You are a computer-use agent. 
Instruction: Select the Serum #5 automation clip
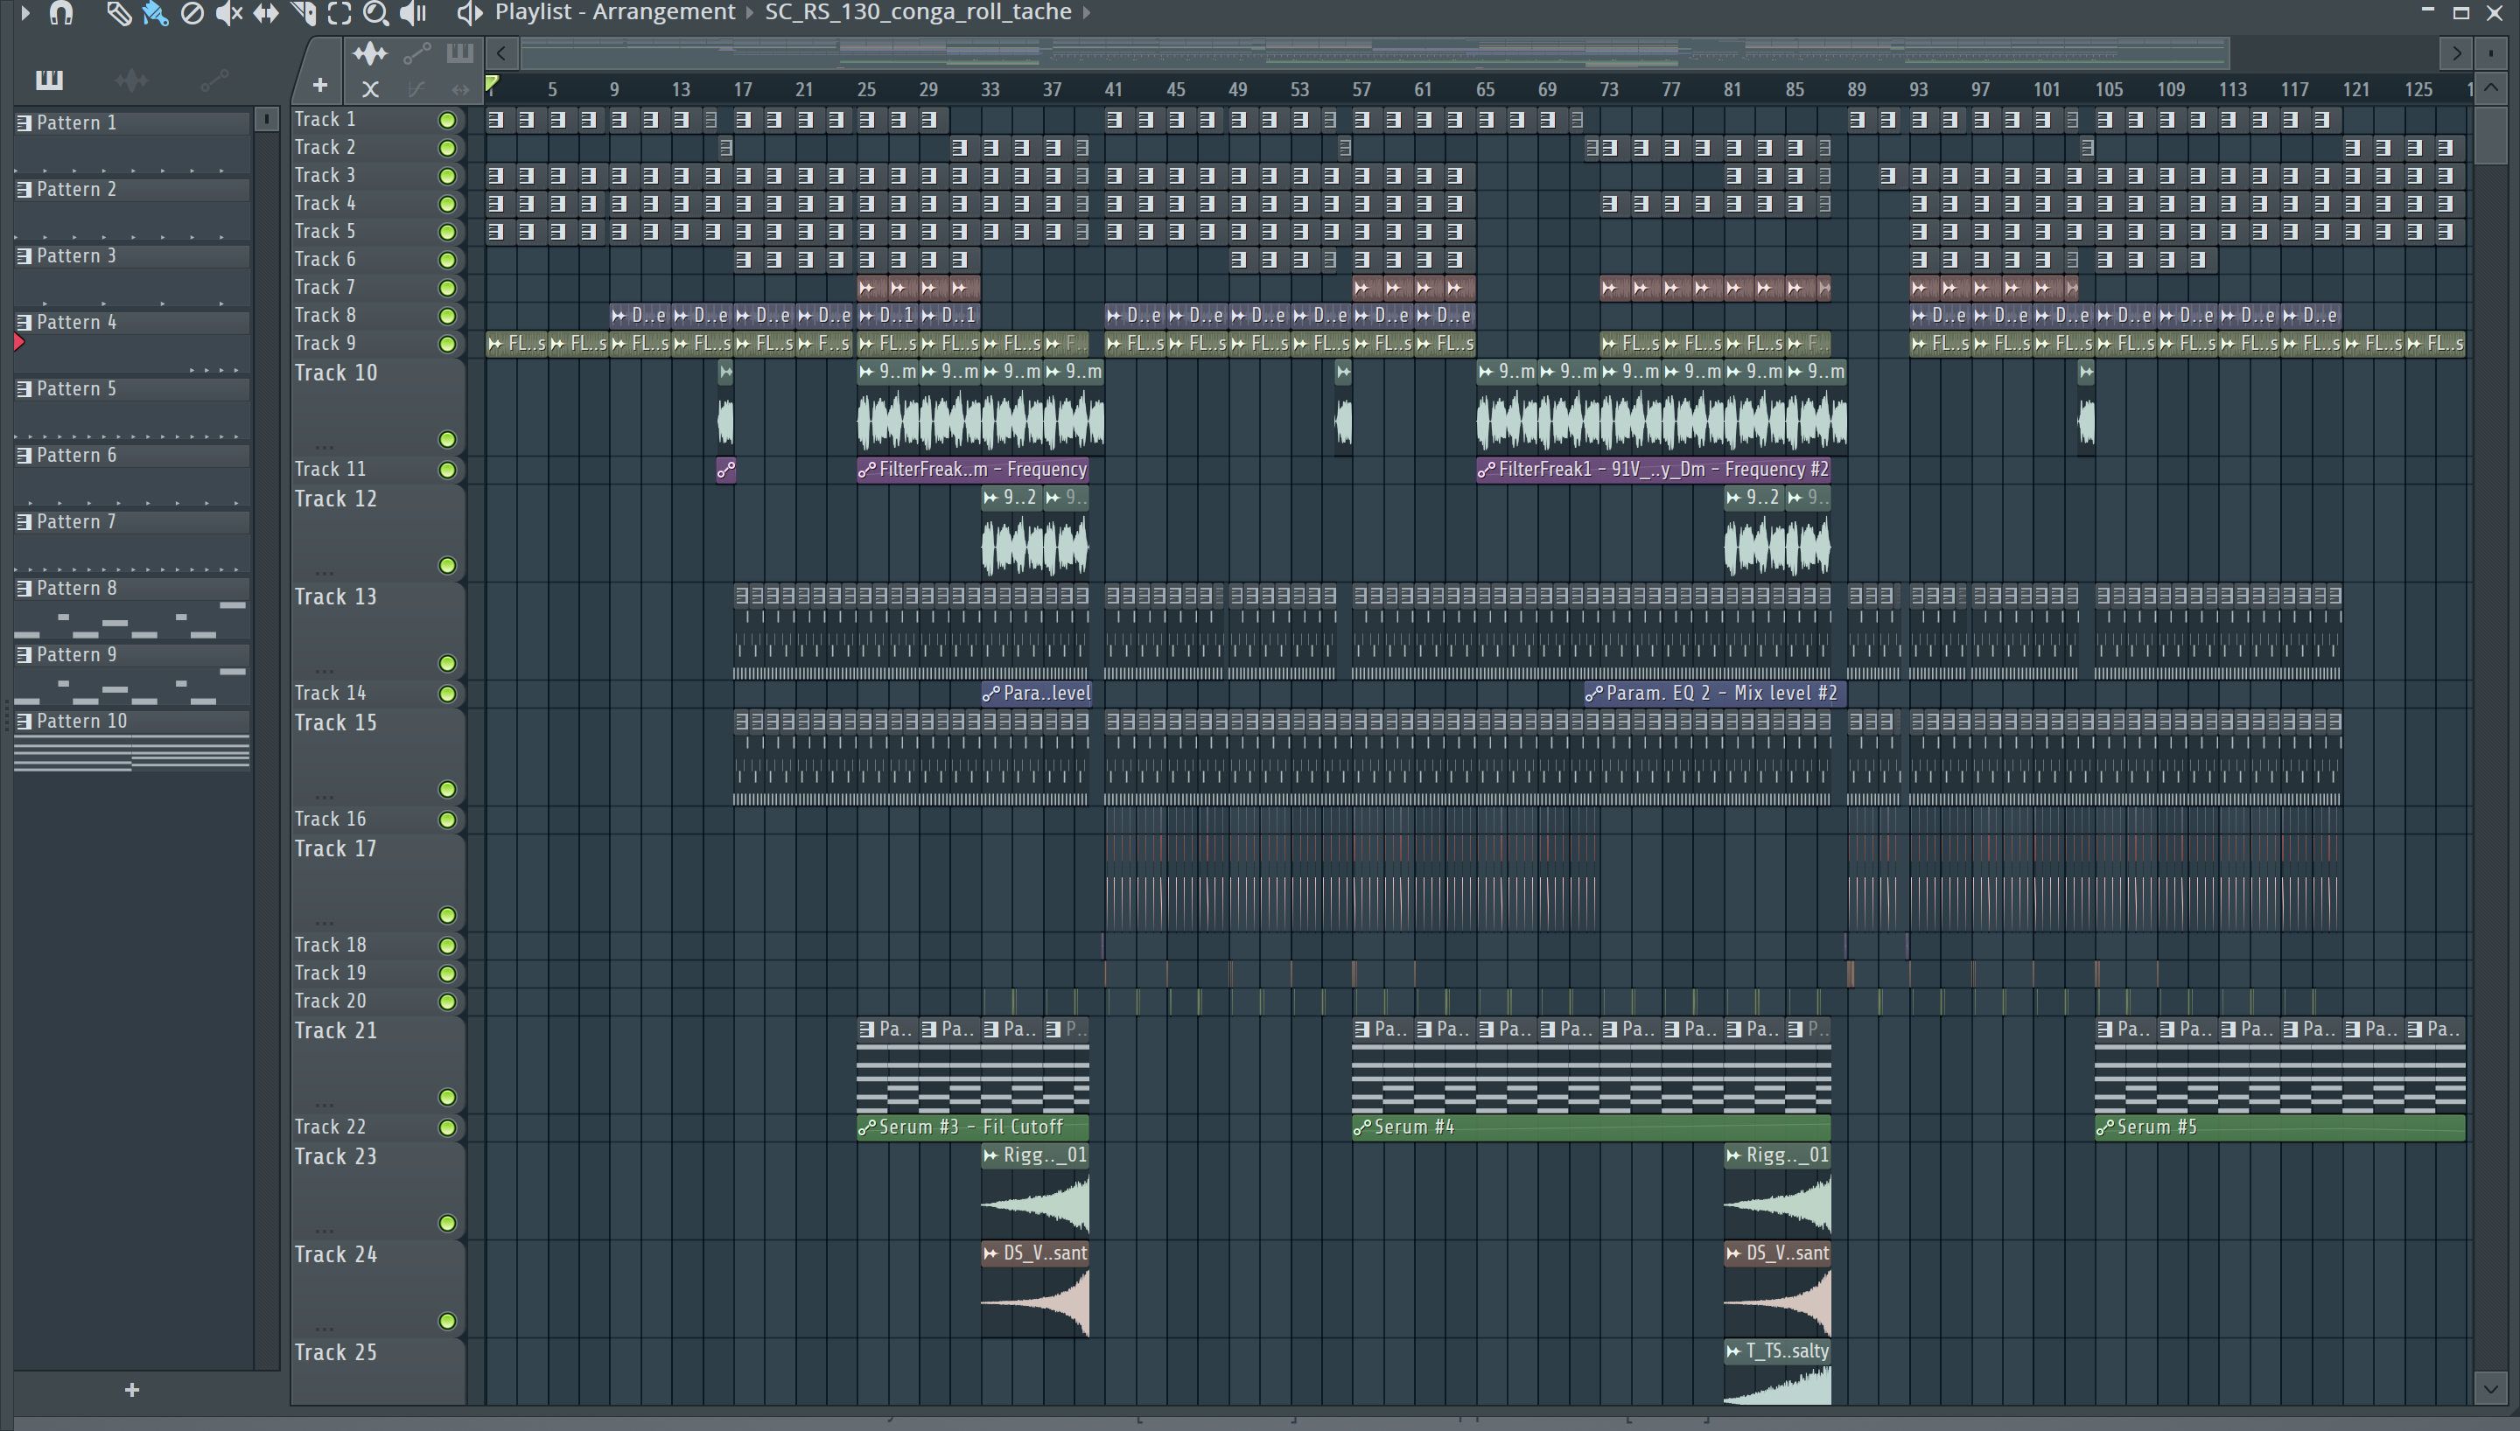2280,1127
